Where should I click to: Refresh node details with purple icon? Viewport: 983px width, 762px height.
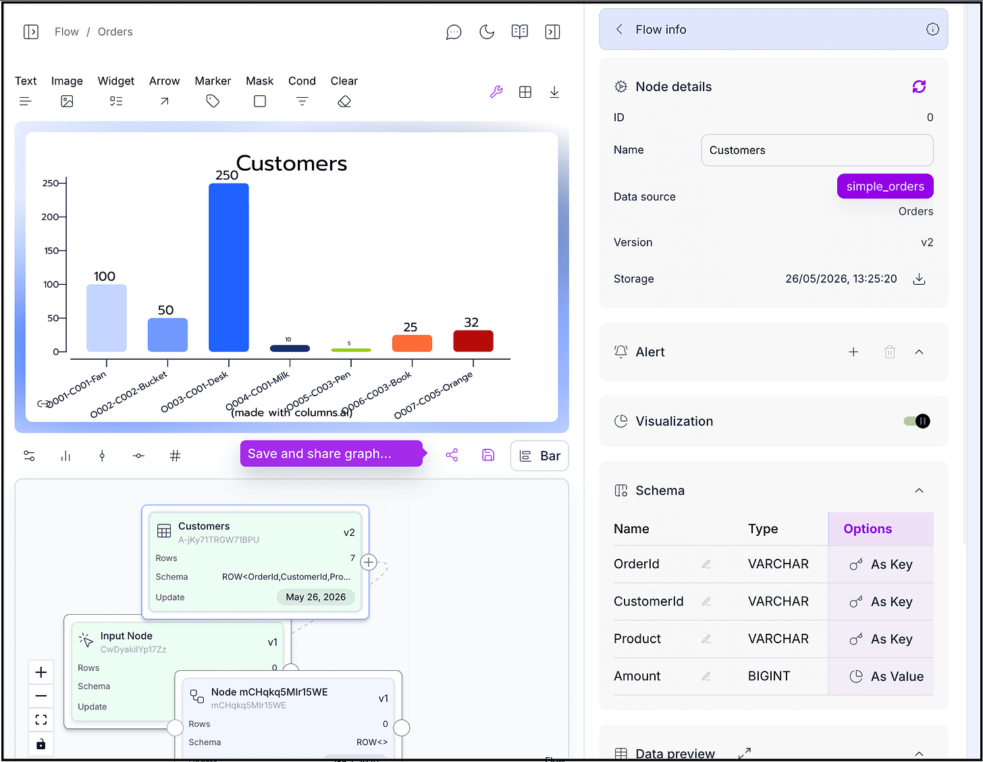(919, 86)
